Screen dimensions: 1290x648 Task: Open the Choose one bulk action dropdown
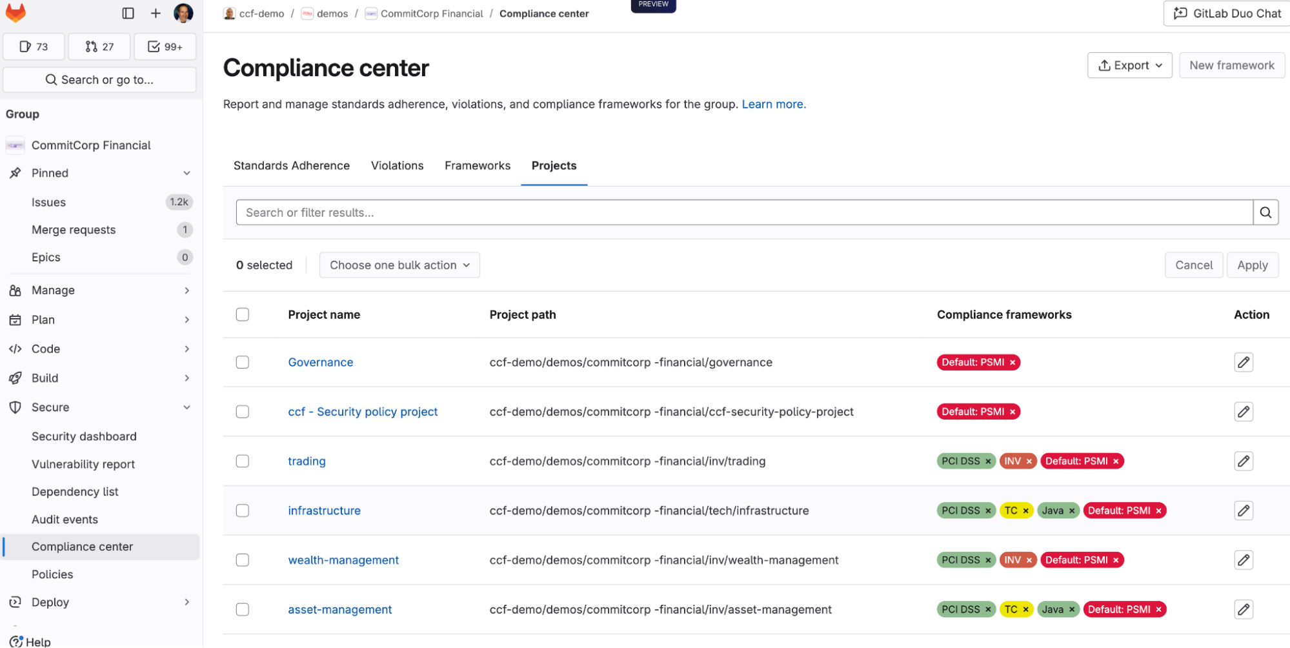tap(399, 265)
